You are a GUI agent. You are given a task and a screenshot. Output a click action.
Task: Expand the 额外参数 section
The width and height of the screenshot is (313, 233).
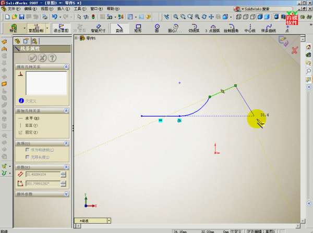66,194
